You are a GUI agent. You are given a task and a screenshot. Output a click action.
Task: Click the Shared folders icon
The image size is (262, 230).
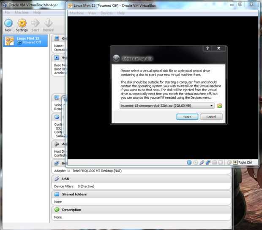[x=57, y=194]
